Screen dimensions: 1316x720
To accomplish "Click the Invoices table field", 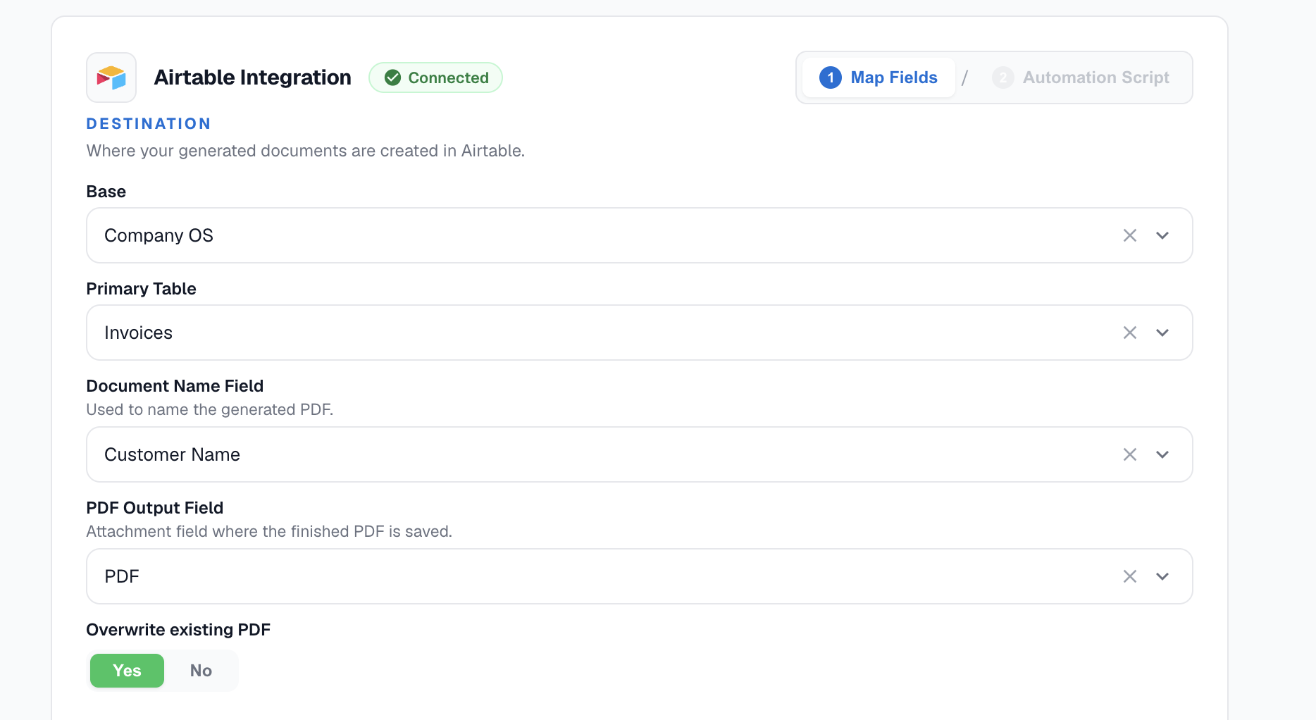I will [x=639, y=333].
